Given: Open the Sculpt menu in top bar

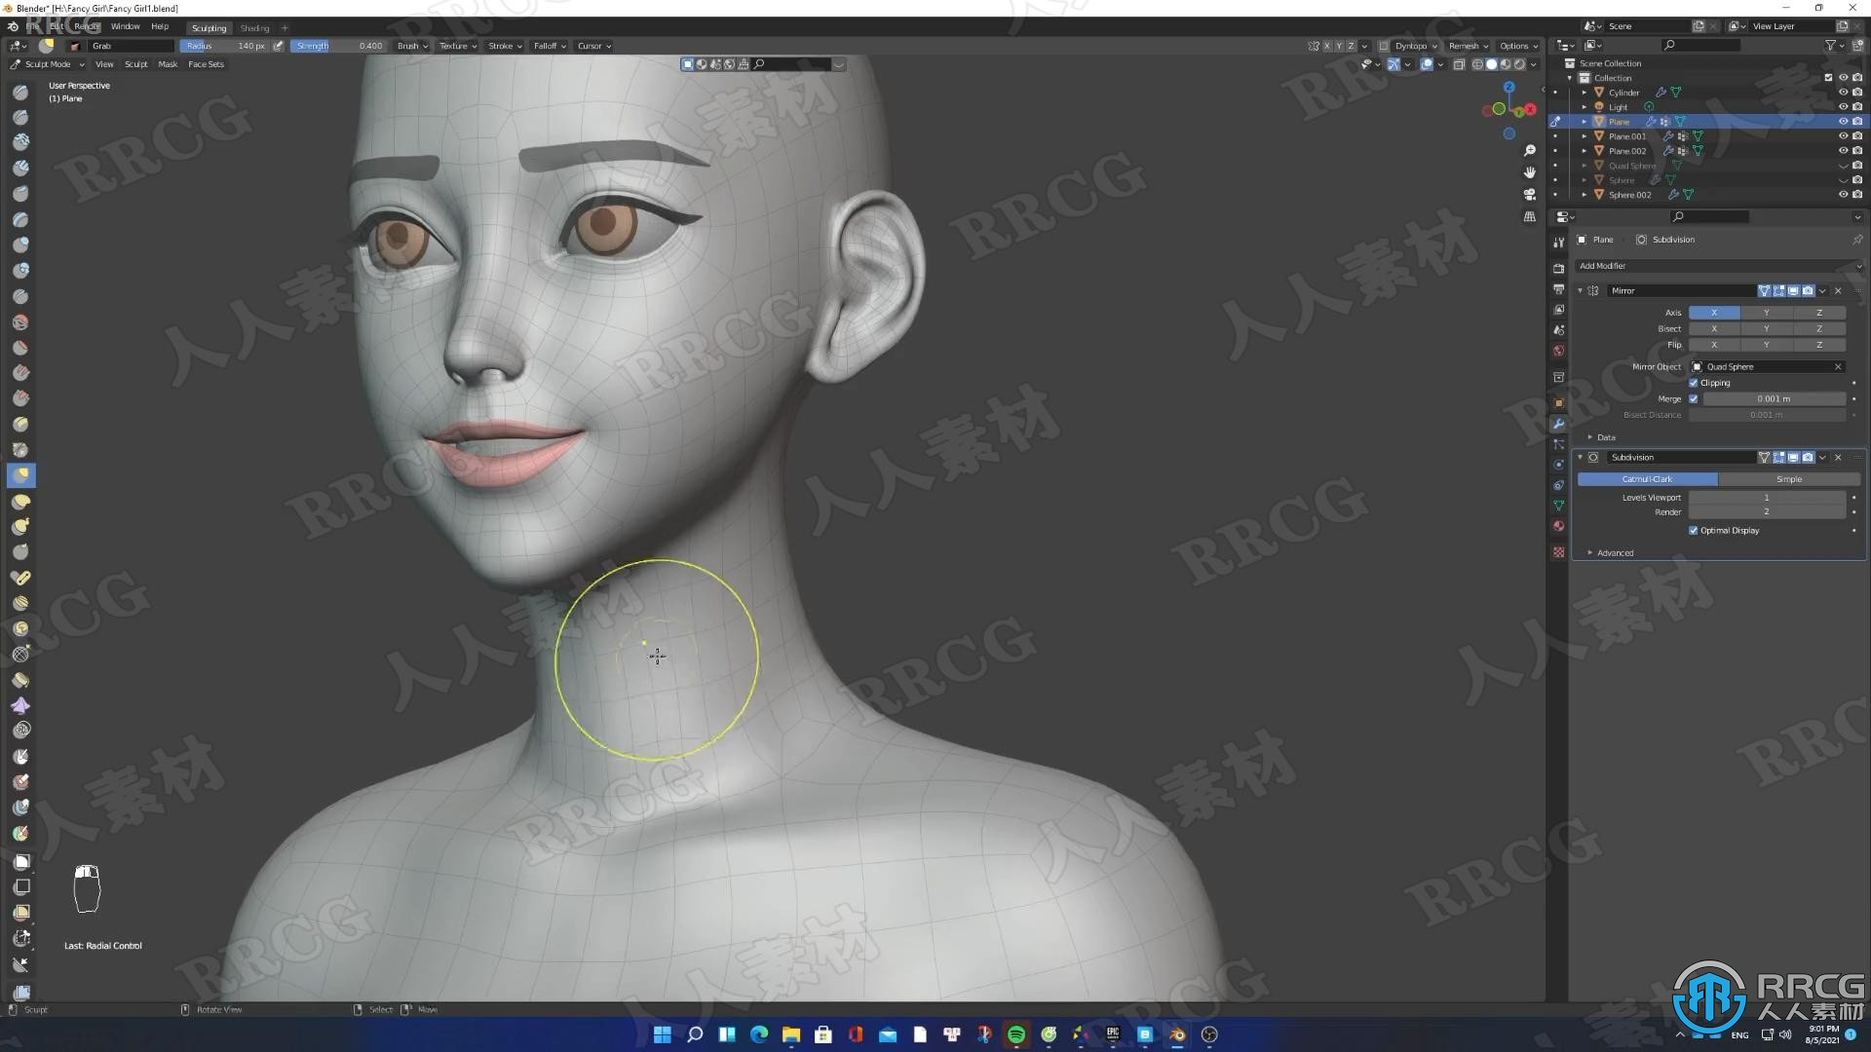Looking at the screenshot, I should click(x=136, y=63).
